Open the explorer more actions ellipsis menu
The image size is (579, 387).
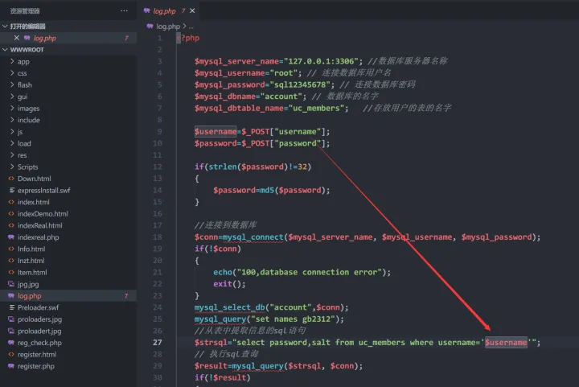coord(124,11)
